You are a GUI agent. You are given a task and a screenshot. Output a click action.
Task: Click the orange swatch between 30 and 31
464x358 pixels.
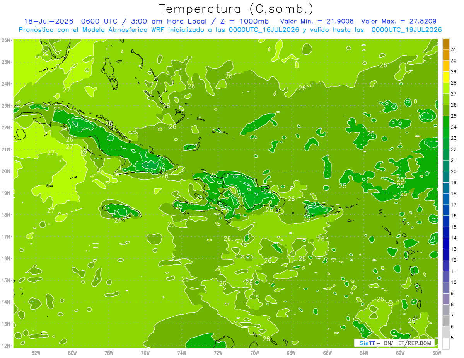446,55
